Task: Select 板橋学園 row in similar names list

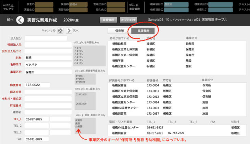Action: 120,61
